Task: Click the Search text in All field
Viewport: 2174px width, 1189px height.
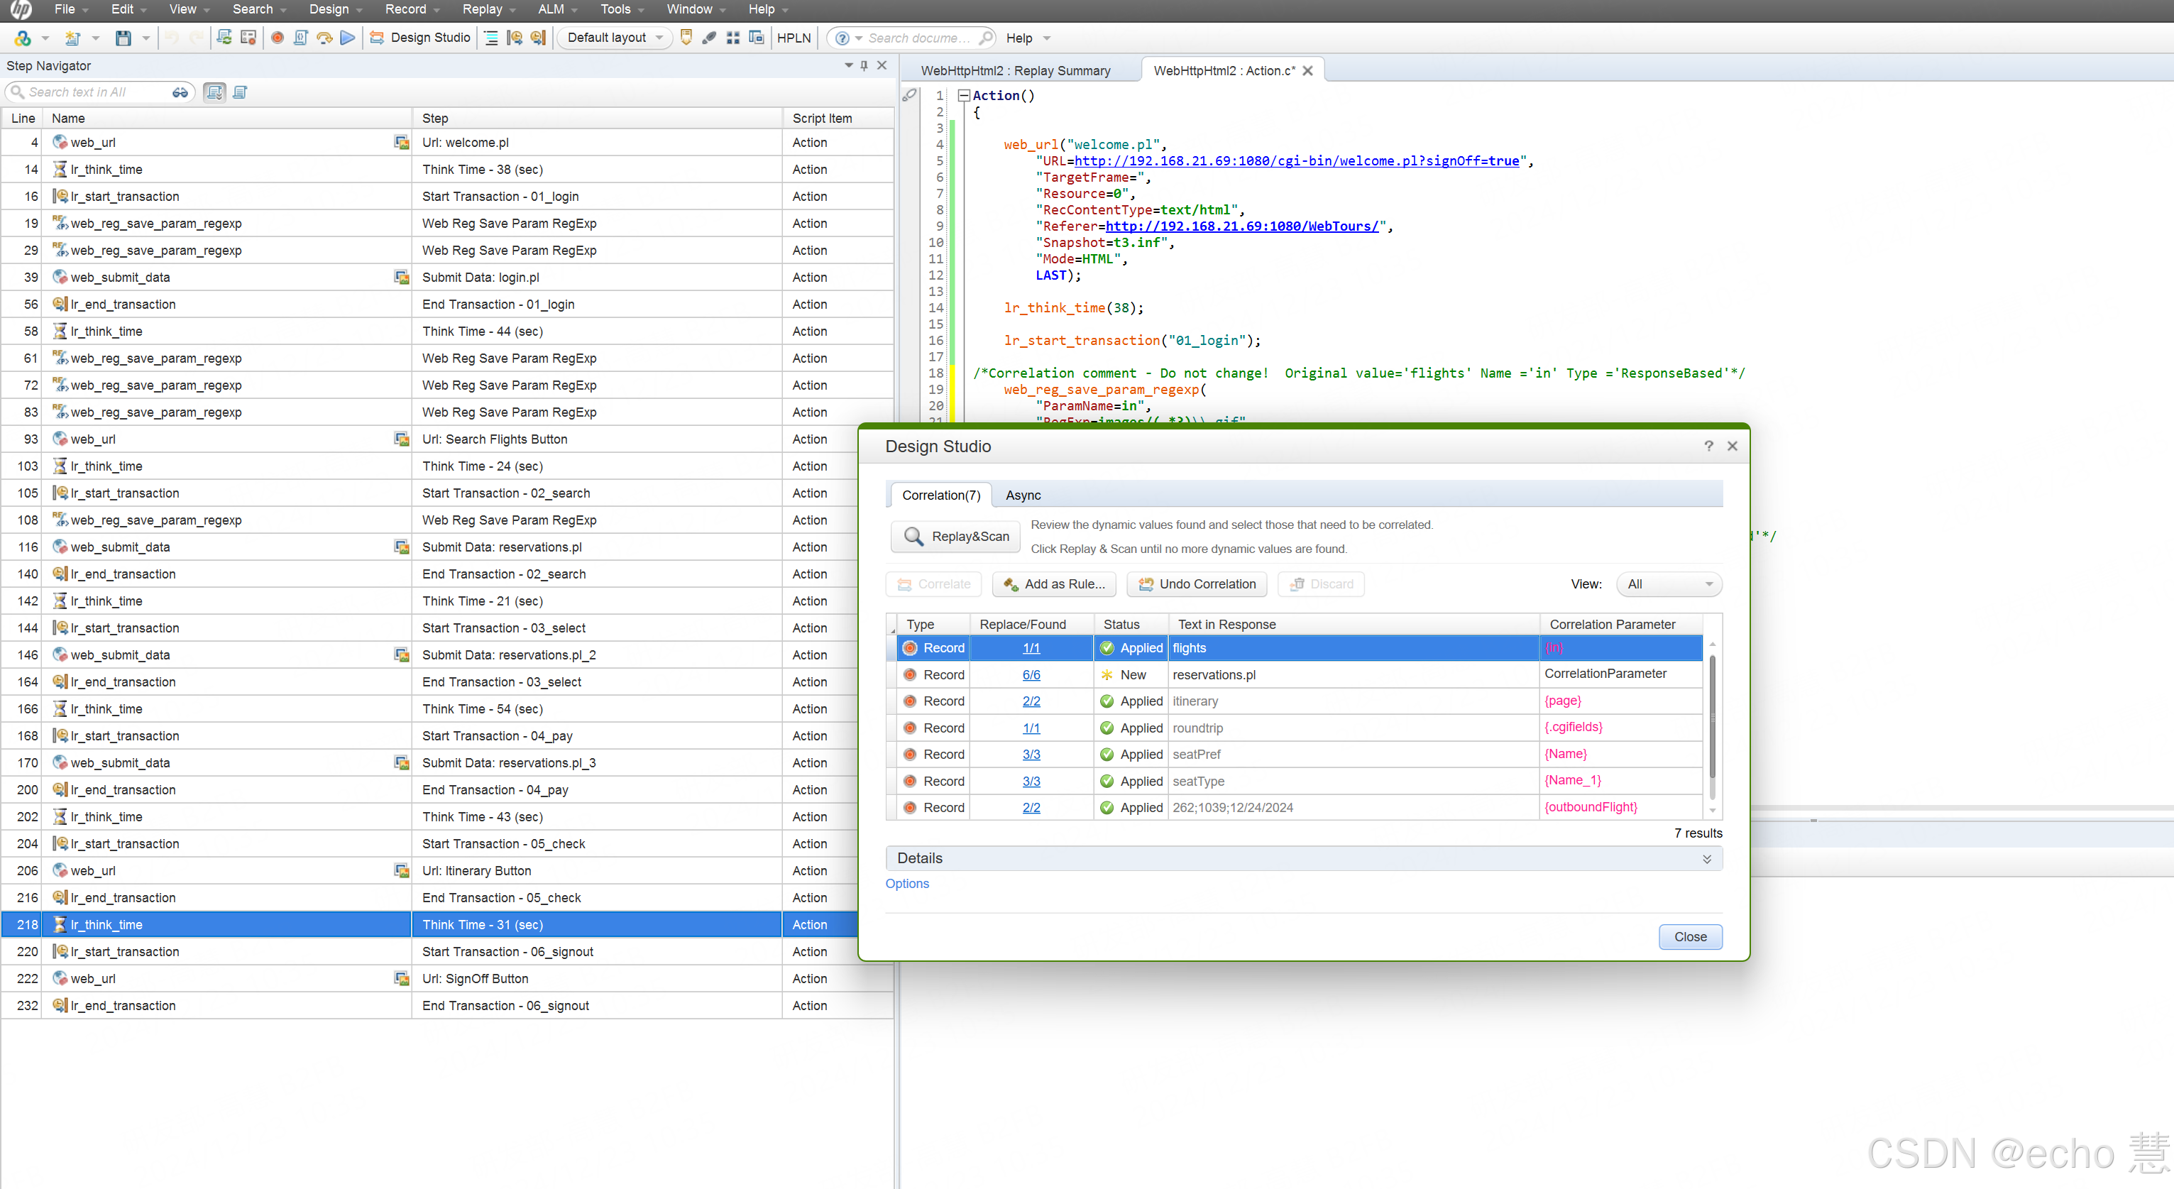Action: coord(93,92)
